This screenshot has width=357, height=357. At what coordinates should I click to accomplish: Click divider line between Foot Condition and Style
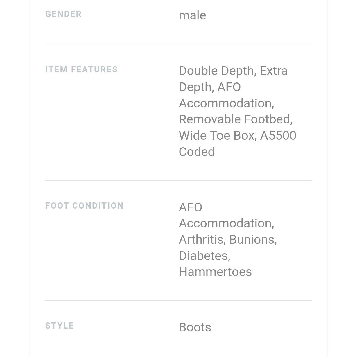tap(178, 301)
